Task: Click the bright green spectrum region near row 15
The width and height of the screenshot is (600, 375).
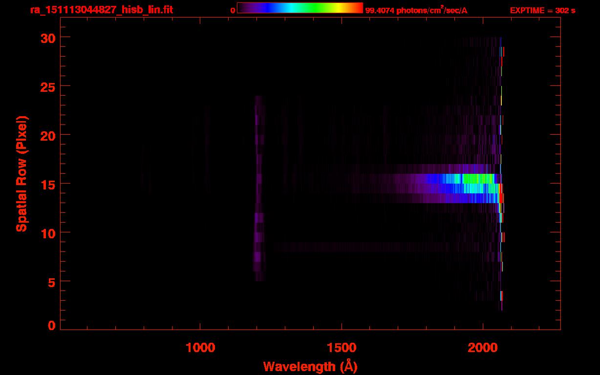Action: click(x=478, y=179)
